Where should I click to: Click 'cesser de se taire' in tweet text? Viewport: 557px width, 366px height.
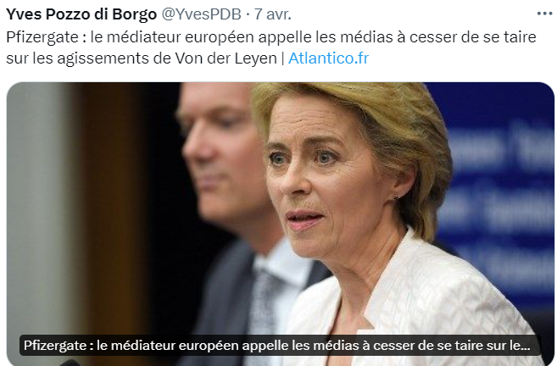tap(473, 37)
